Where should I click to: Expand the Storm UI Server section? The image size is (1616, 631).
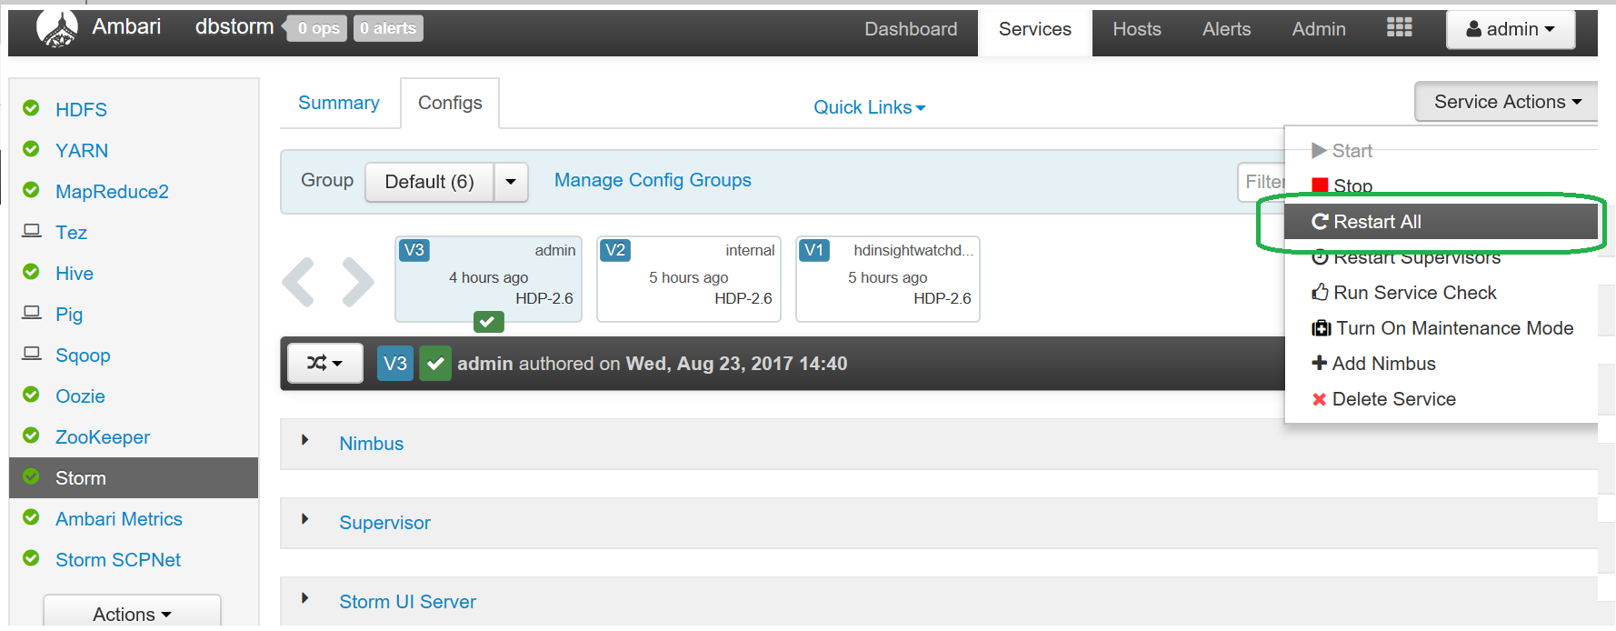tap(407, 602)
